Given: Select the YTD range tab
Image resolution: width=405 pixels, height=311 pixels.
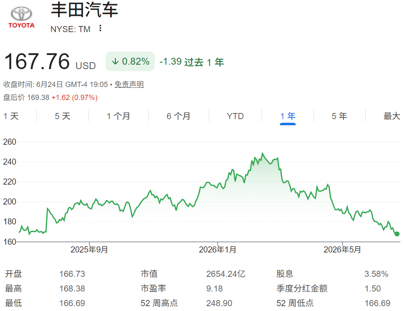Looking at the screenshot, I should coord(235,116).
